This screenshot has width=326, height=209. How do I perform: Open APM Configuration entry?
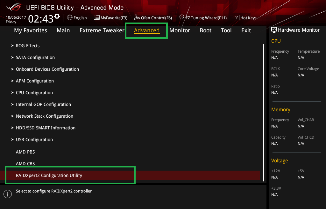click(35, 81)
